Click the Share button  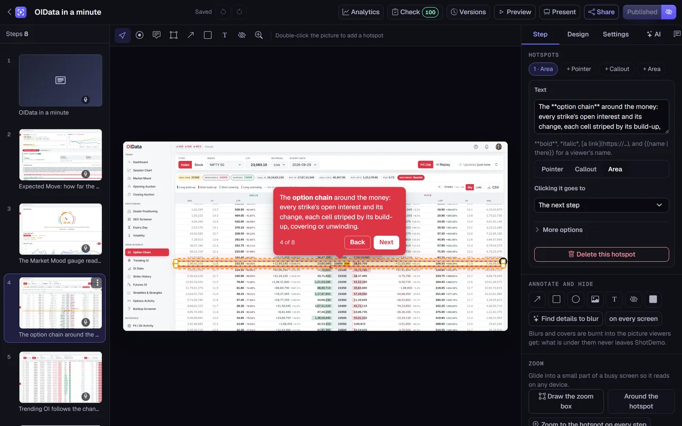600,12
